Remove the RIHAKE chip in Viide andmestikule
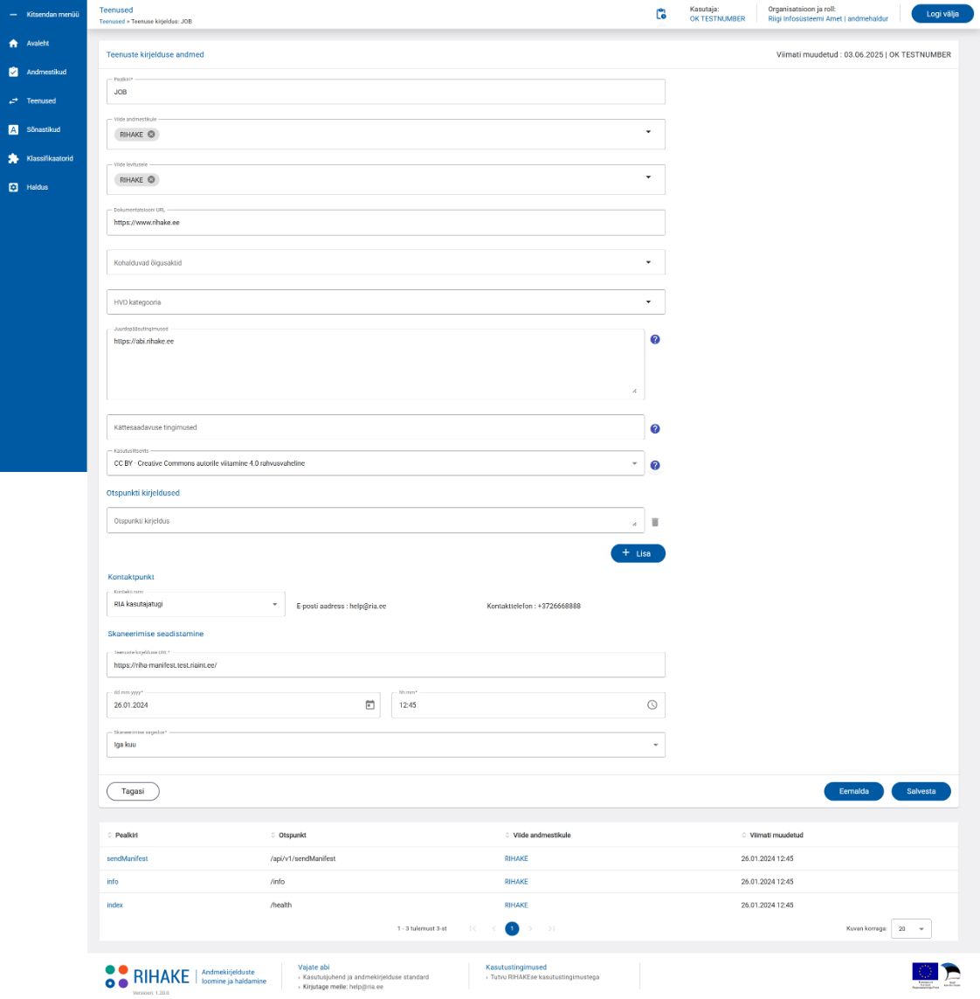980x999 pixels. click(x=151, y=135)
